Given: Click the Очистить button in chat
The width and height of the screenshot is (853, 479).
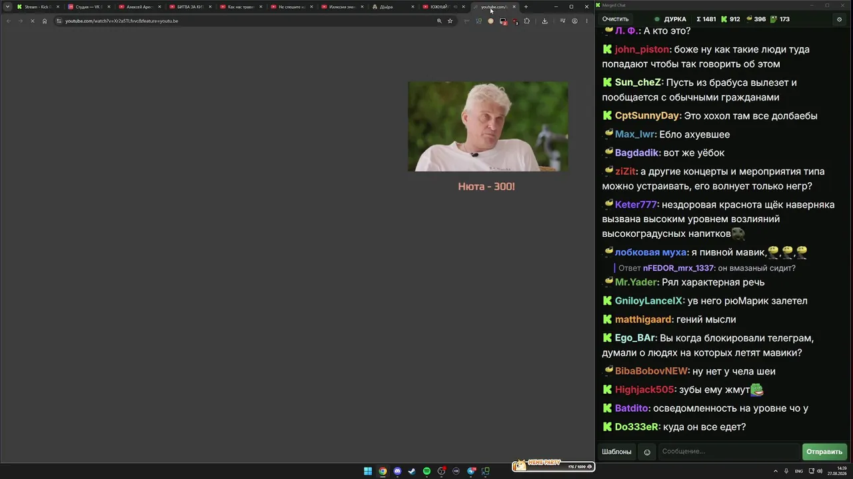Looking at the screenshot, I should tap(615, 19).
